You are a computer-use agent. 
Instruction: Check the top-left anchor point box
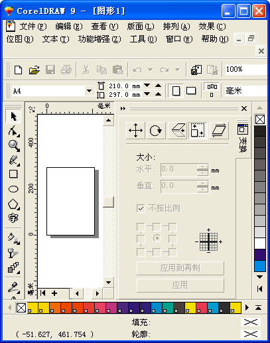(x=141, y=227)
